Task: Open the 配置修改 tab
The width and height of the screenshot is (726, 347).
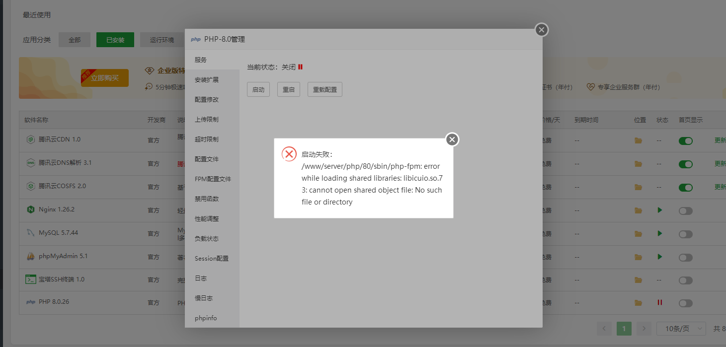Action: [212, 99]
